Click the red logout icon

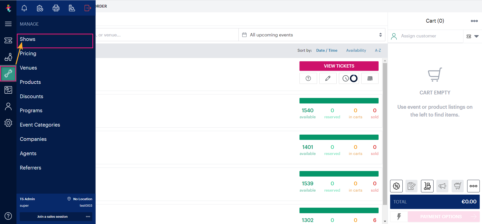(88, 8)
